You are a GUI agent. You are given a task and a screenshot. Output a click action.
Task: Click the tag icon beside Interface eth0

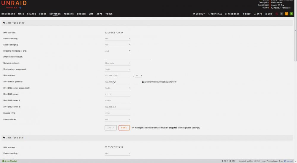(4, 23)
